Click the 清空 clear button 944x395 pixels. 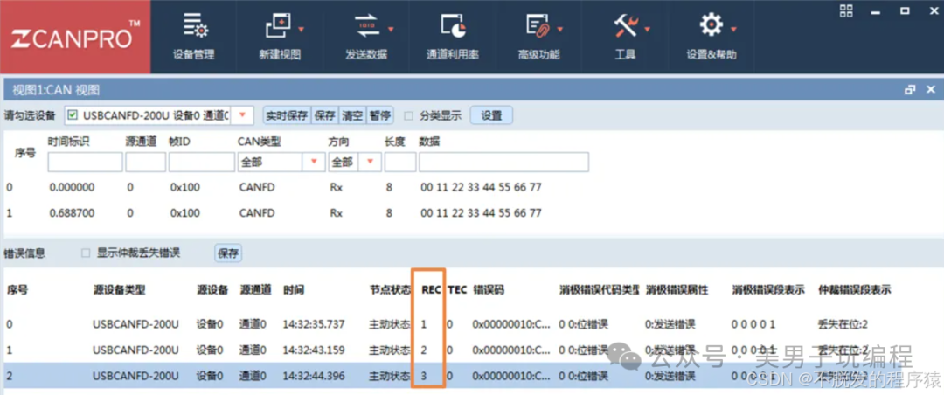pyautogui.click(x=352, y=115)
